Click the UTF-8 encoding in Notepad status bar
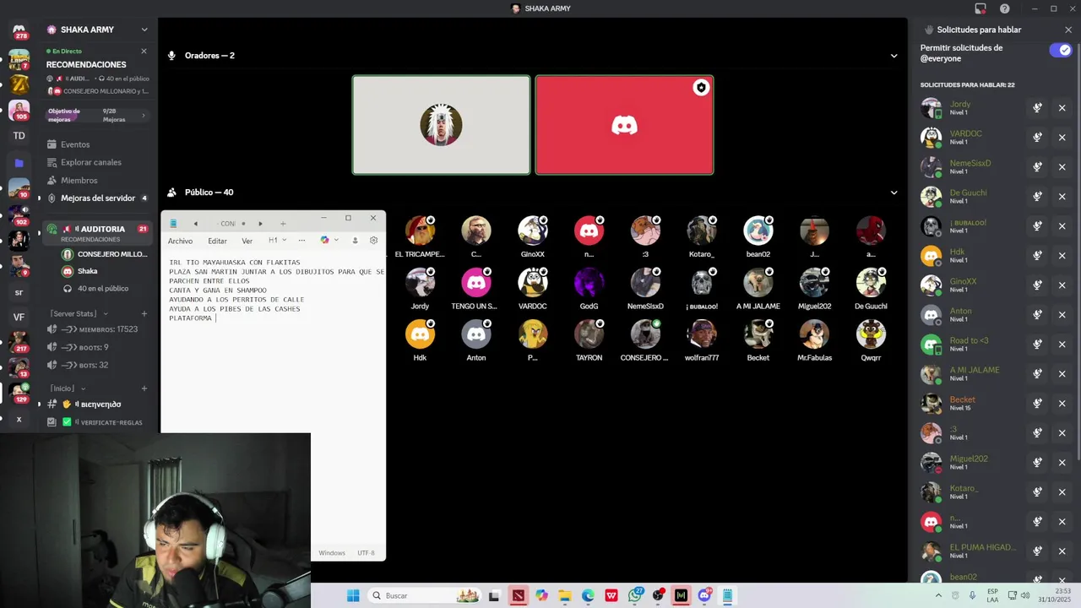The image size is (1081, 608). point(366,553)
